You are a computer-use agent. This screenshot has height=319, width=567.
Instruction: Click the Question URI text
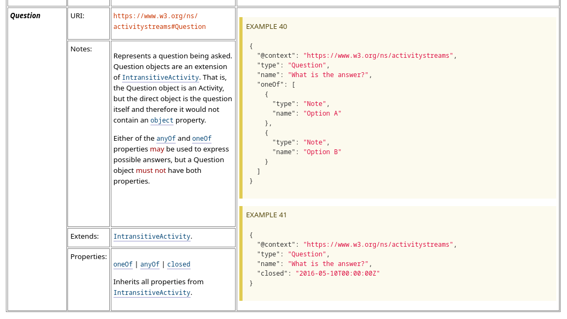(160, 21)
